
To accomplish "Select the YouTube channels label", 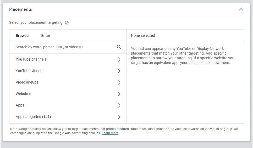I will pyautogui.click(x=31, y=59).
